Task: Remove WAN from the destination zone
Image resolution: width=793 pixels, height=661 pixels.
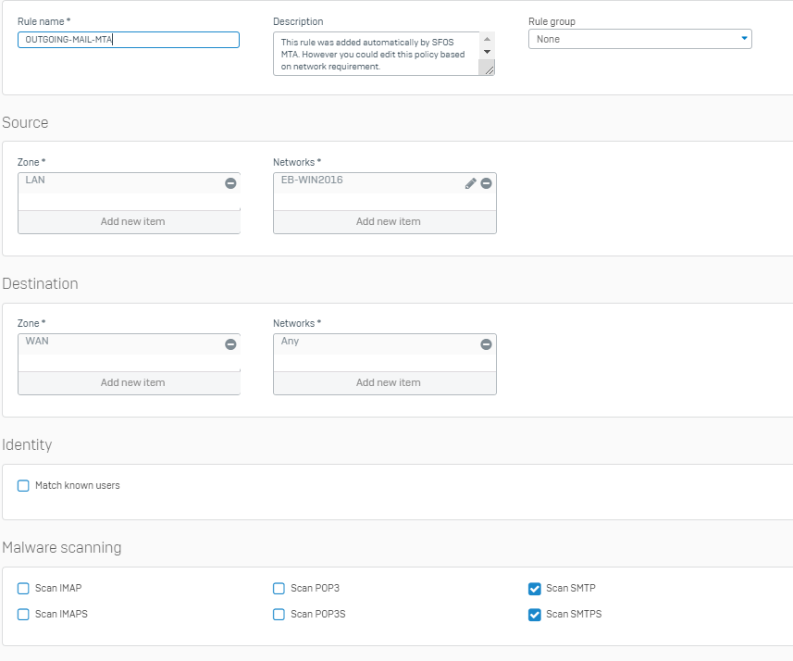Action: click(x=230, y=344)
